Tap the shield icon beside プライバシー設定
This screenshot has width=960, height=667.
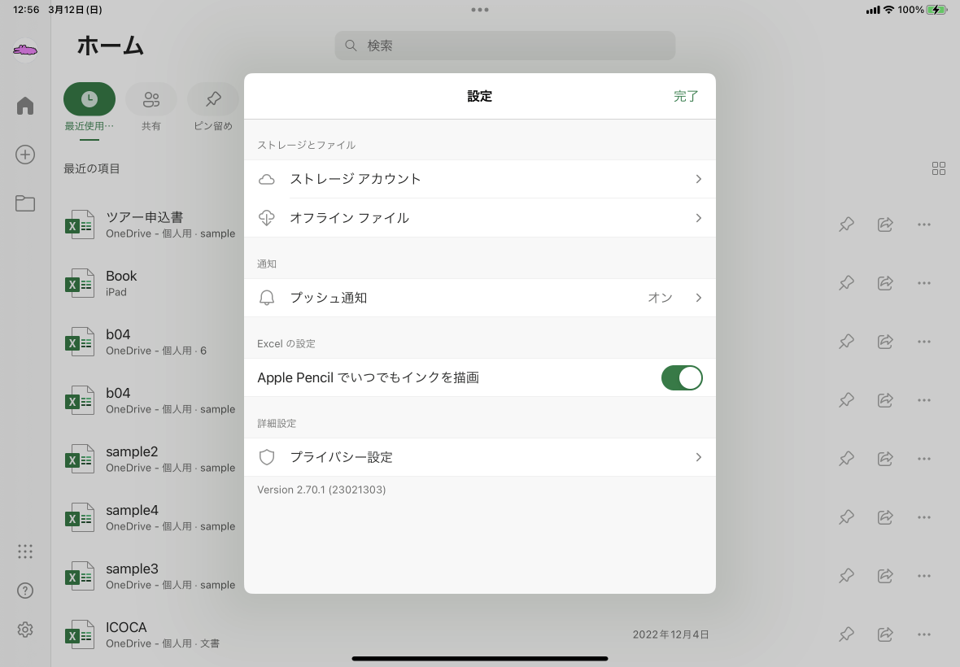tap(266, 457)
